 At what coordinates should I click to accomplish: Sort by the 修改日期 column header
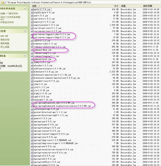tap(147, 6)
